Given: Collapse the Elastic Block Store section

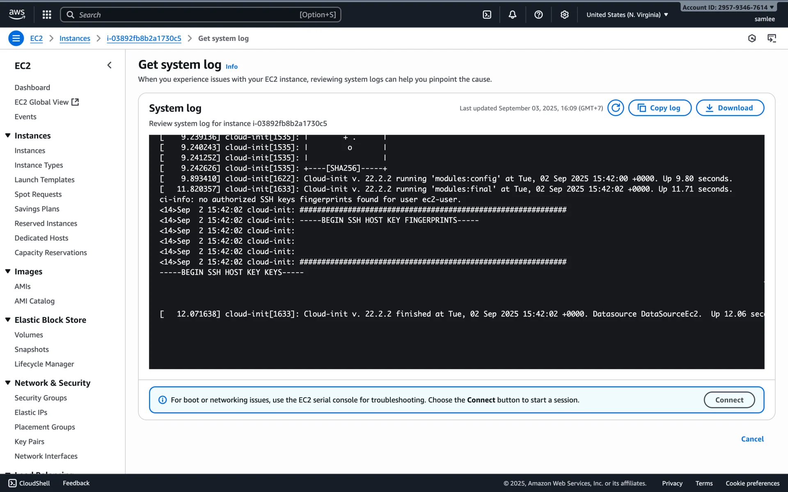Looking at the screenshot, I should coord(8,320).
